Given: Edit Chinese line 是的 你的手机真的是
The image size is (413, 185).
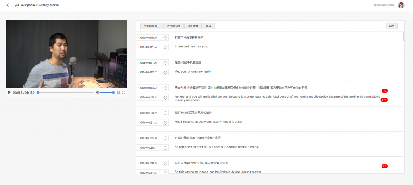Looking at the screenshot, I should [x=188, y=62].
